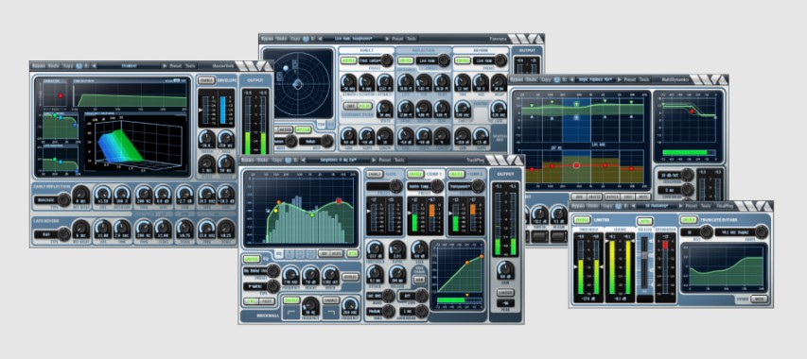Open the Preset menu in MultiDynamics
807x359 pixels.
click(629, 79)
